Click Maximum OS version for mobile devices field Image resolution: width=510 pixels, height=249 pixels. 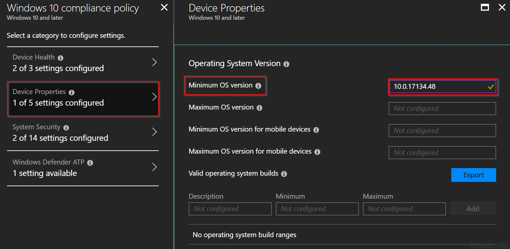442,153
